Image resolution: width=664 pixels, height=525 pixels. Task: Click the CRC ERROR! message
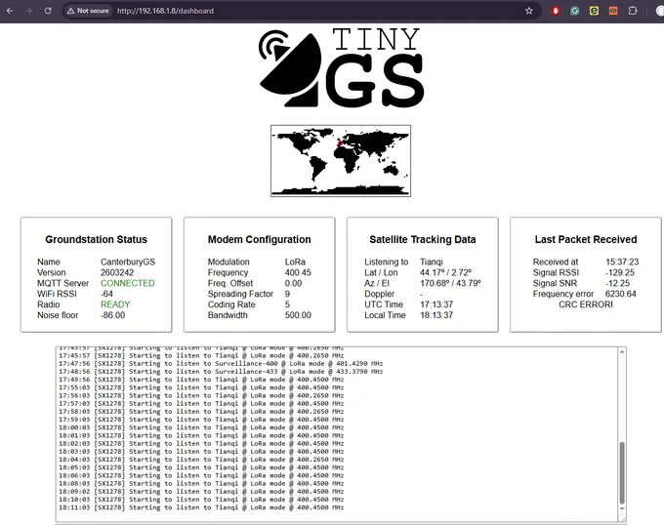pyautogui.click(x=586, y=304)
